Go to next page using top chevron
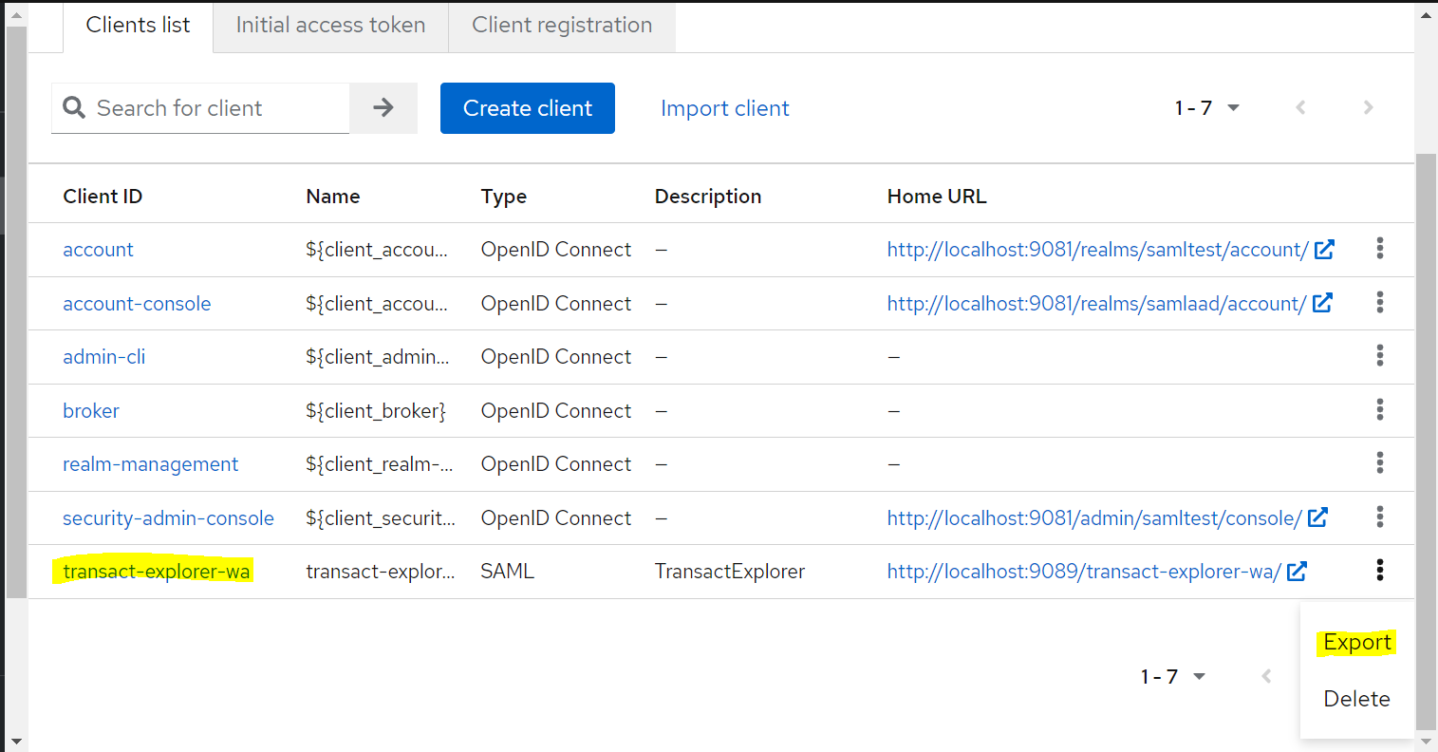The height and width of the screenshot is (752, 1438). 1368,108
